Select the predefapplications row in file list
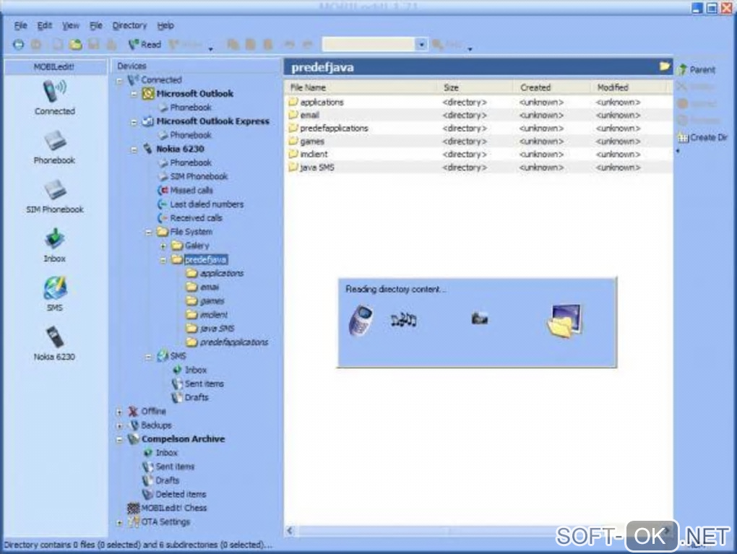 click(478, 129)
